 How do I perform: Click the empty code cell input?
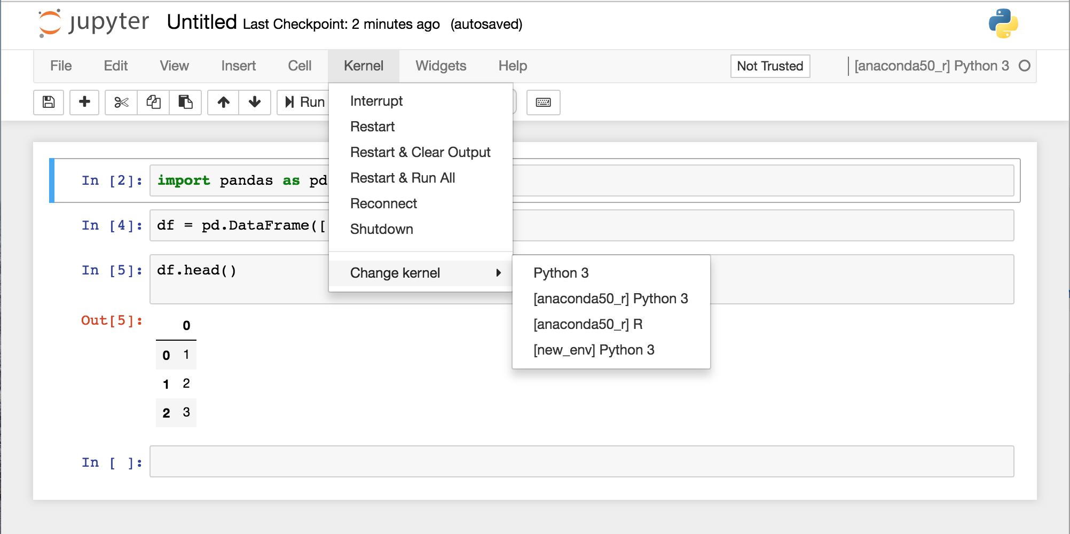point(581,461)
